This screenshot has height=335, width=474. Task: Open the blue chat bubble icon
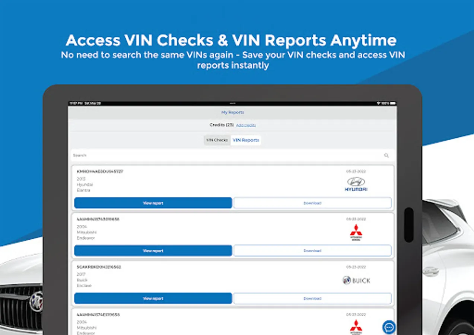click(389, 327)
